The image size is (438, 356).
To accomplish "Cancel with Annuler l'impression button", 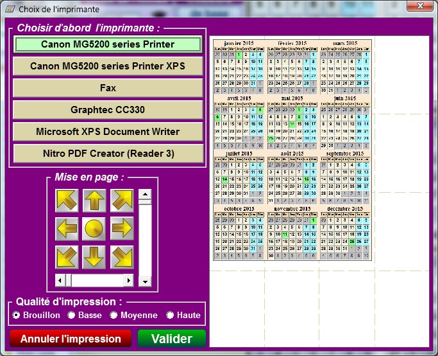I will [x=71, y=339].
